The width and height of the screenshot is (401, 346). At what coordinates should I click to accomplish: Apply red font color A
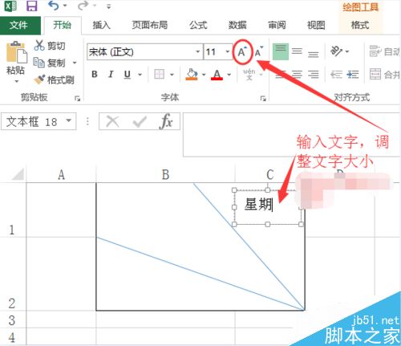tap(217, 74)
